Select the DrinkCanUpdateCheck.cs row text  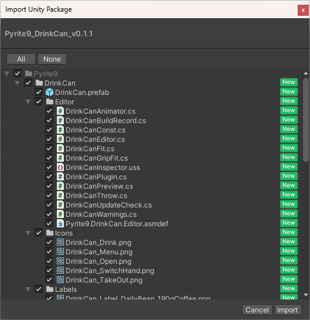coord(108,205)
